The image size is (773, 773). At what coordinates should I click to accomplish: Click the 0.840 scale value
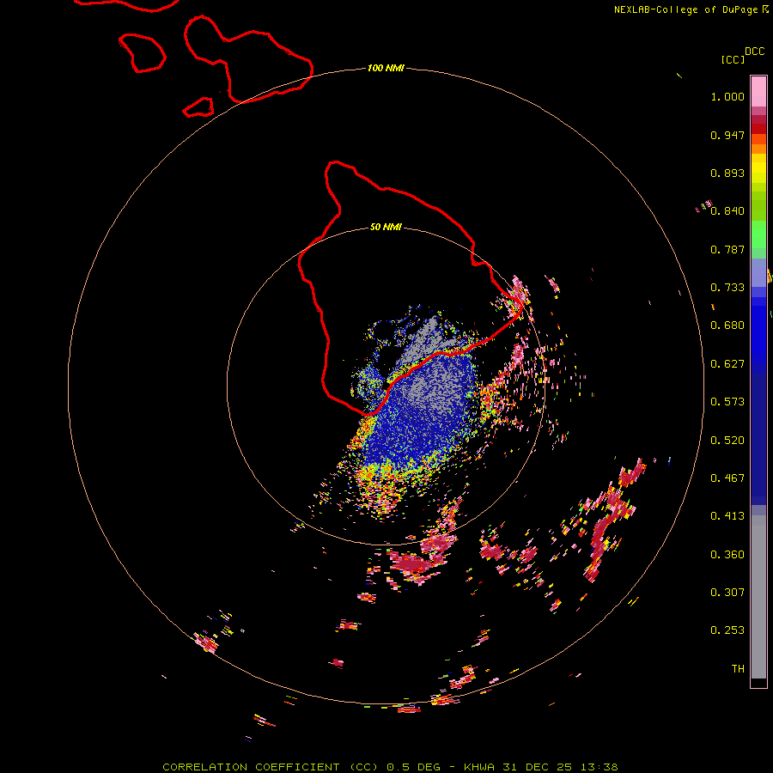click(727, 211)
